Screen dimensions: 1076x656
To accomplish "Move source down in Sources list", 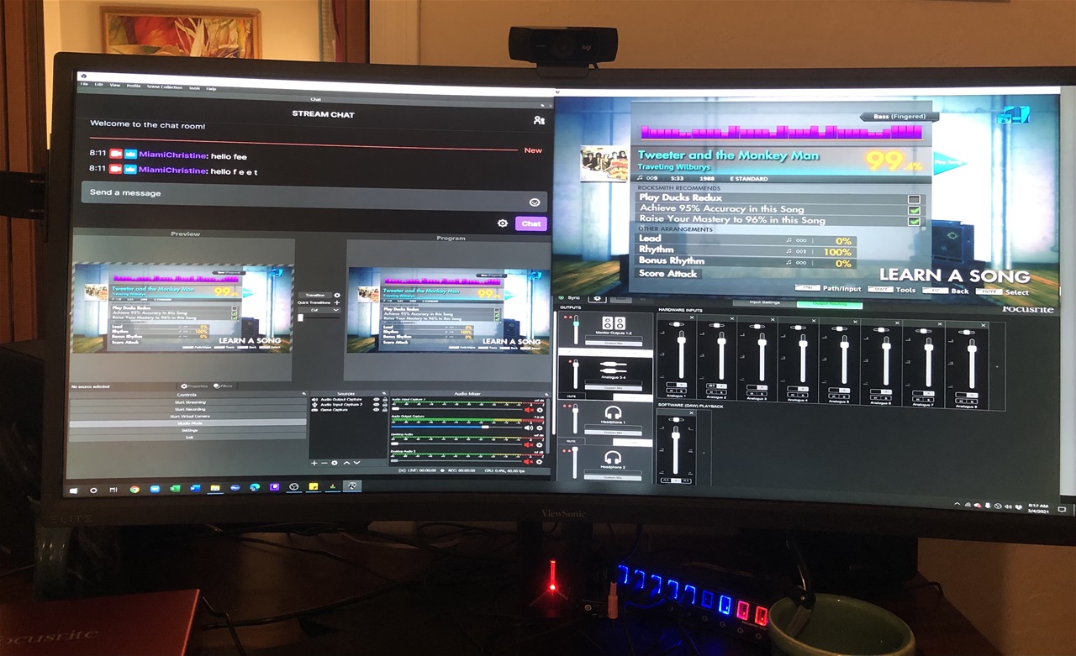I will point(356,463).
